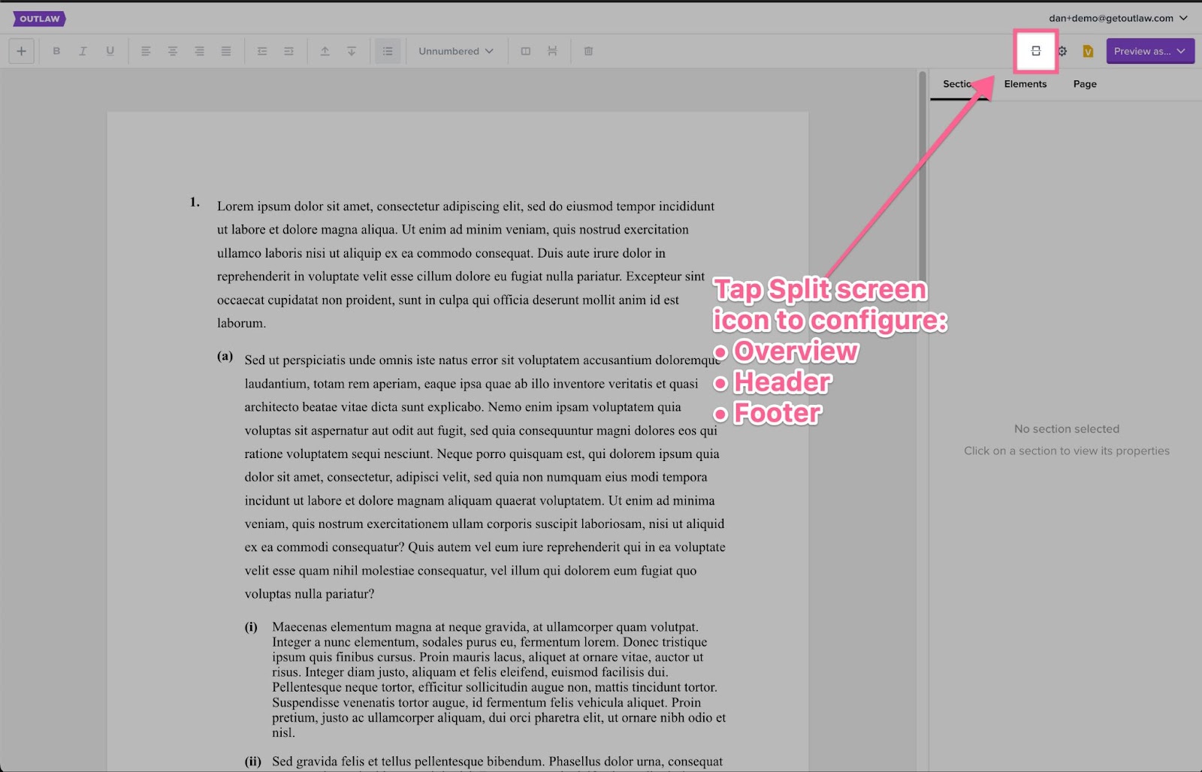The image size is (1202, 772).
Task: Tap the Split screen icon
Action: (x=1036, y=51)
